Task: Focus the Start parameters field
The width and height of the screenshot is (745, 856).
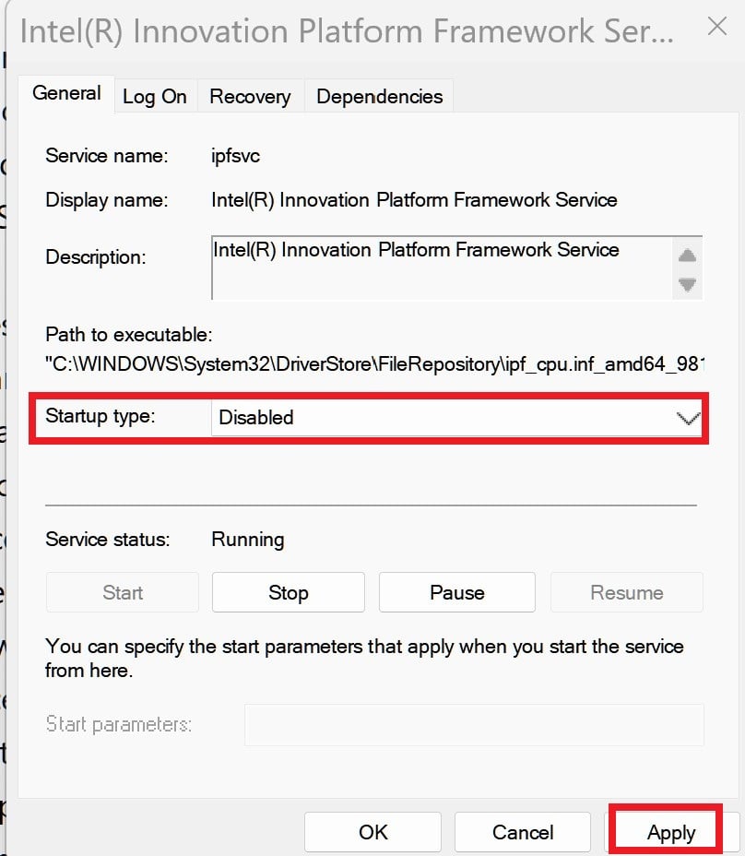Action: click(473, 725)
